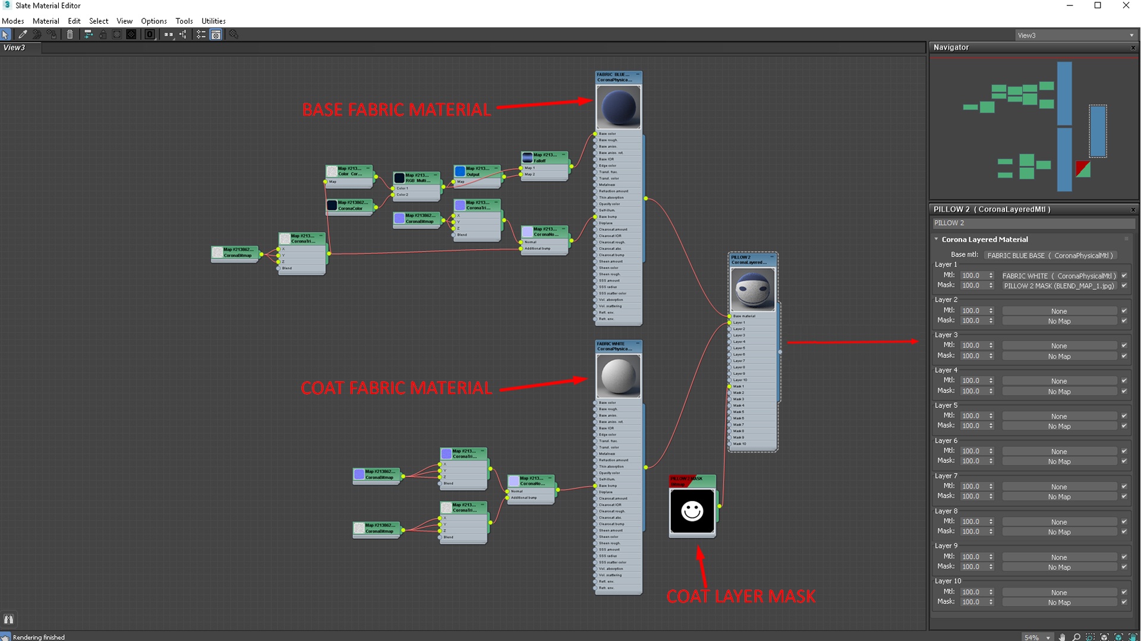This screenshot has width=1141, height=641.
Task: Open the Material ID Channel flyout
Action: pyautogui.click(x=150, y=34)
